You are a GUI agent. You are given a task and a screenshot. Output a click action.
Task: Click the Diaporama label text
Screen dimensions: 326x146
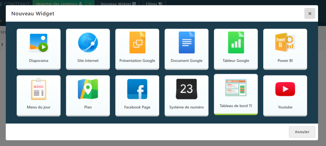point(39,61)
